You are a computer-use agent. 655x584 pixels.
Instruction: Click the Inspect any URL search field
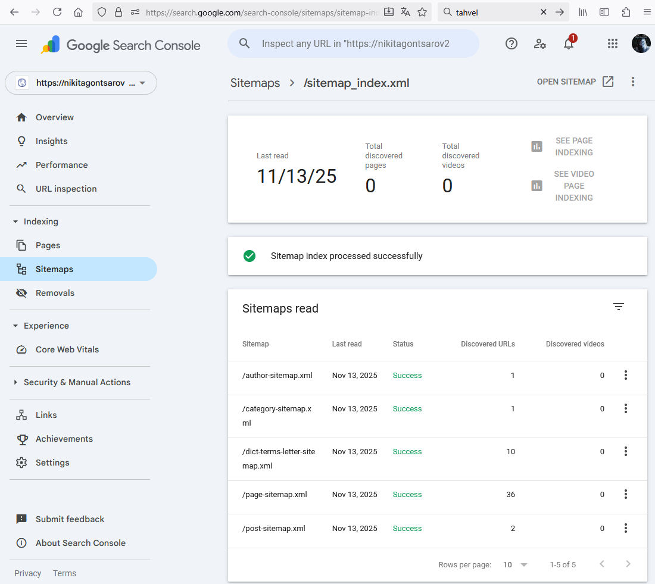(x=355, y=44)
